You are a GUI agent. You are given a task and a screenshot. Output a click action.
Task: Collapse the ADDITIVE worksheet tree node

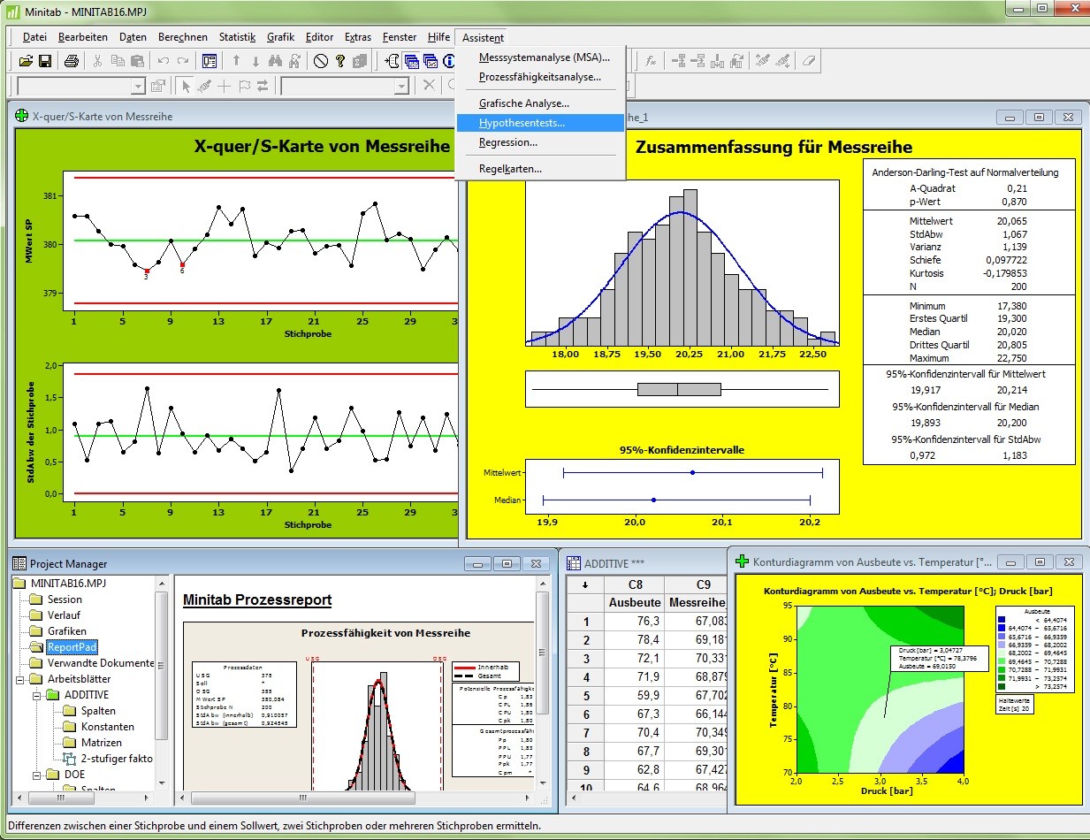(x=37, y=695)
